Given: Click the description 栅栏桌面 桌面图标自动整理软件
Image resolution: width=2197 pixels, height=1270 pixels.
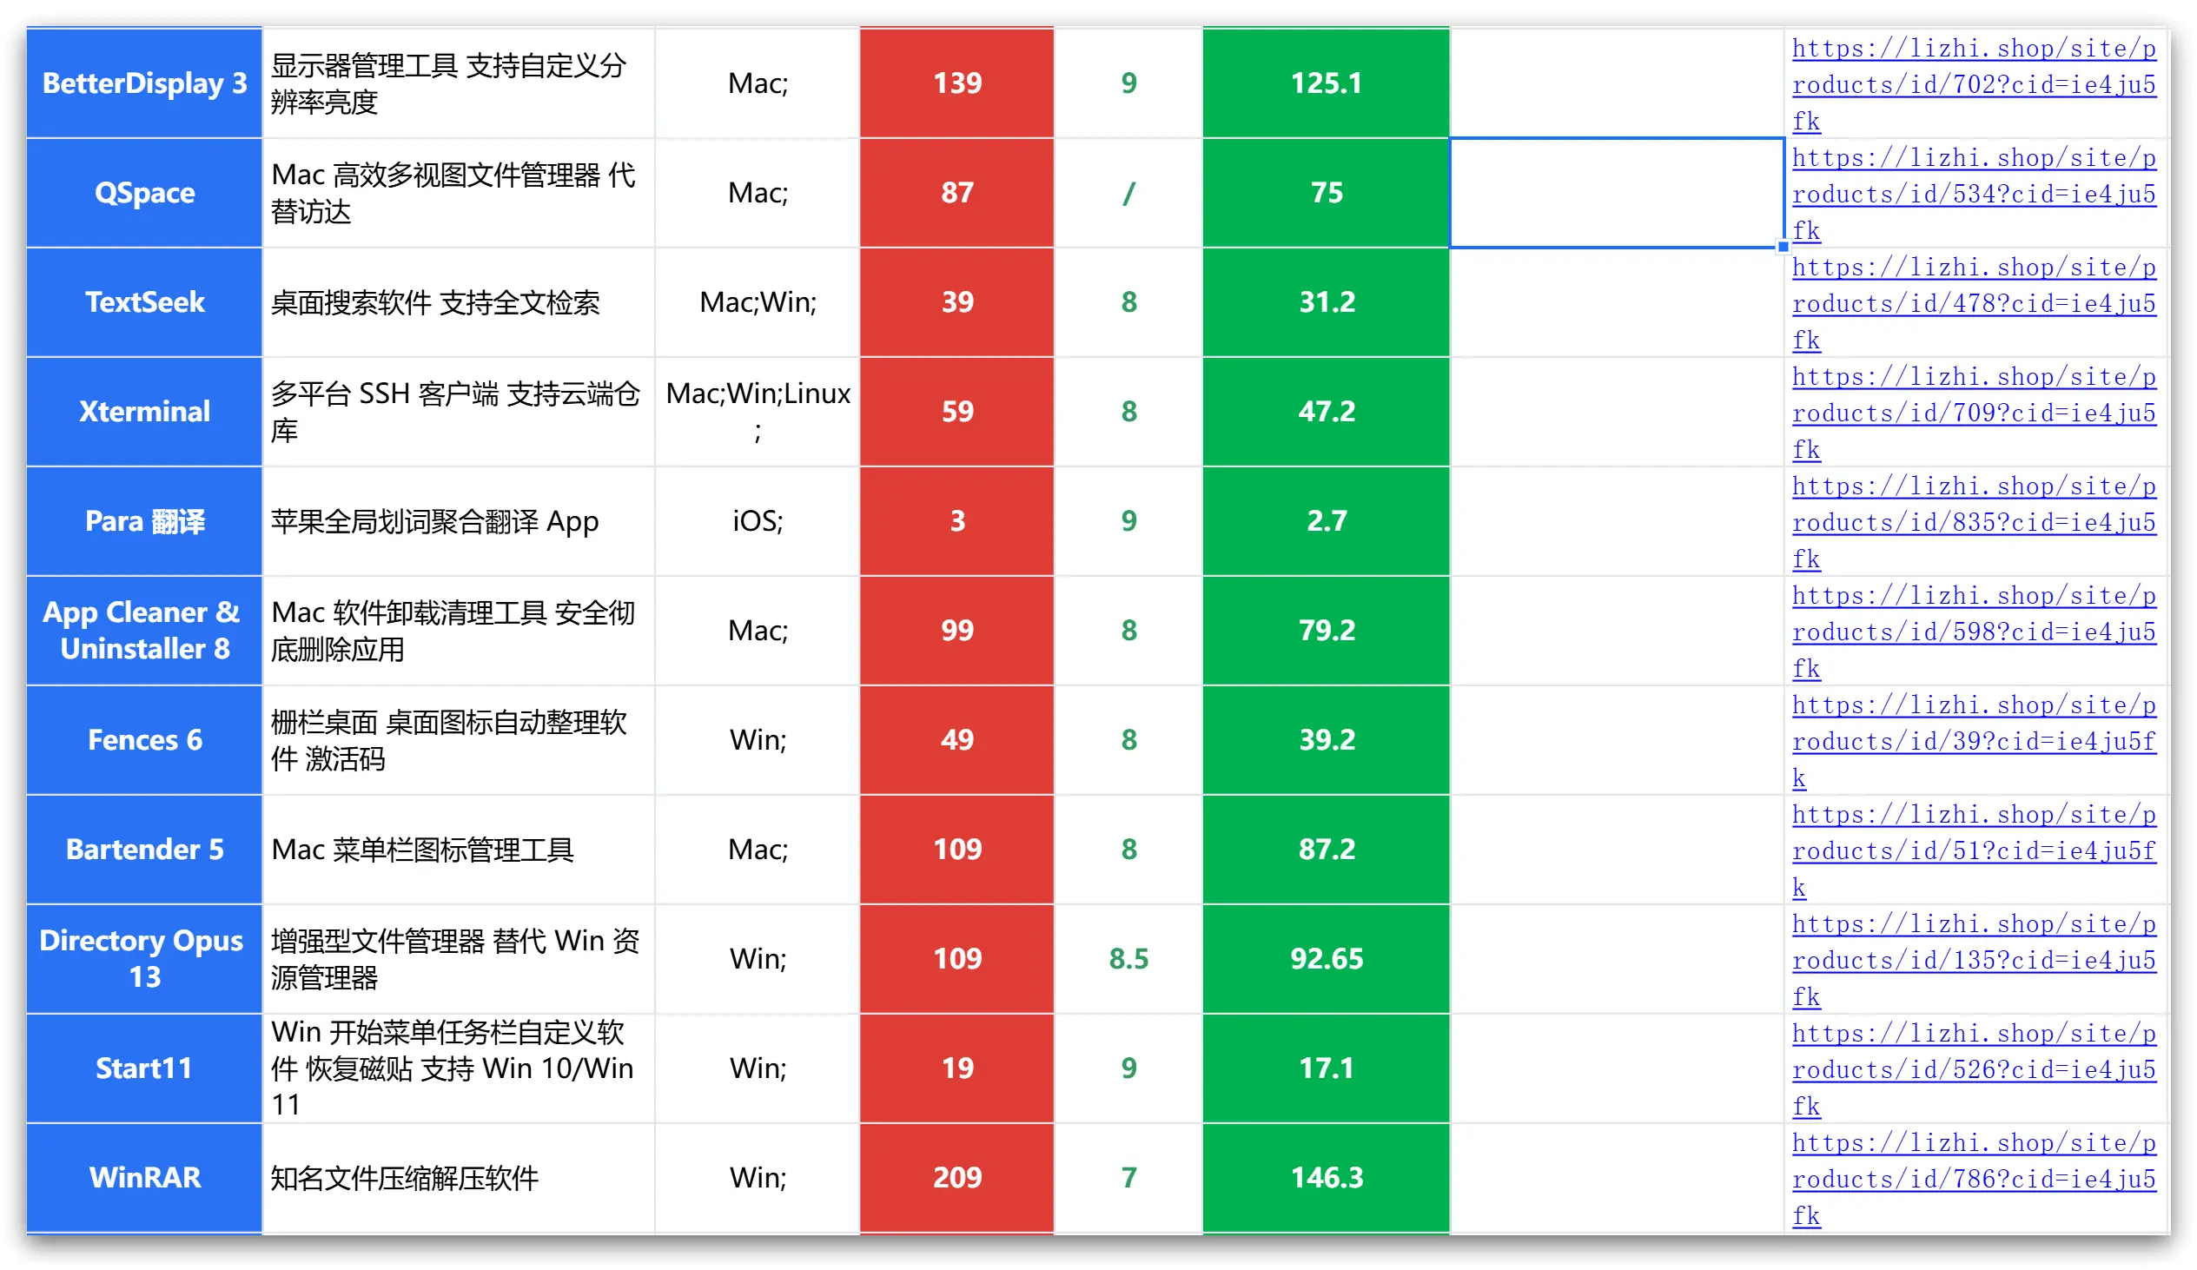Looking at the screenshot, I should [459, 740].
